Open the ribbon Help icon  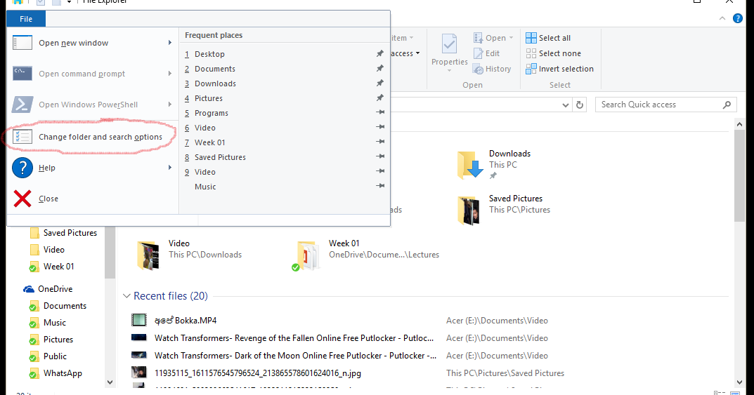[x=737, y=18]
